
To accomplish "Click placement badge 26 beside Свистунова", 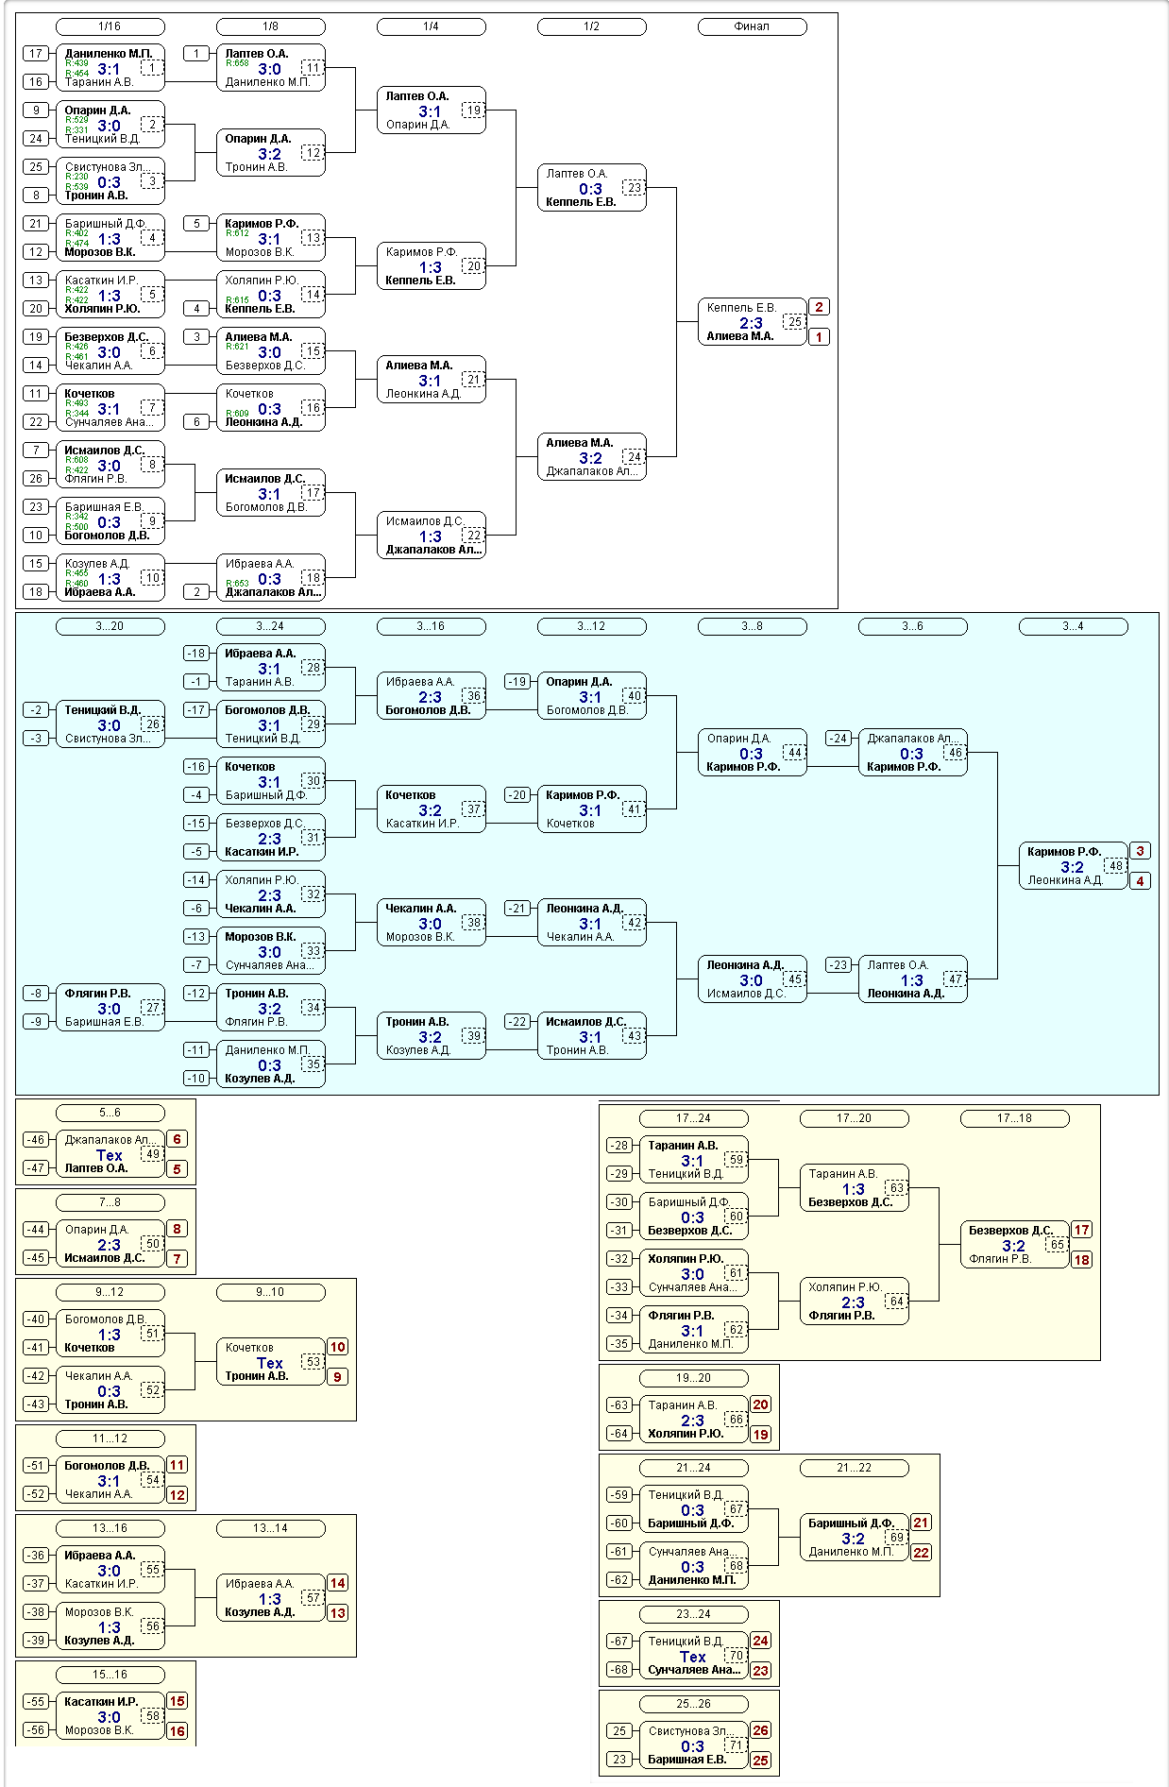I will point(760,1730).
